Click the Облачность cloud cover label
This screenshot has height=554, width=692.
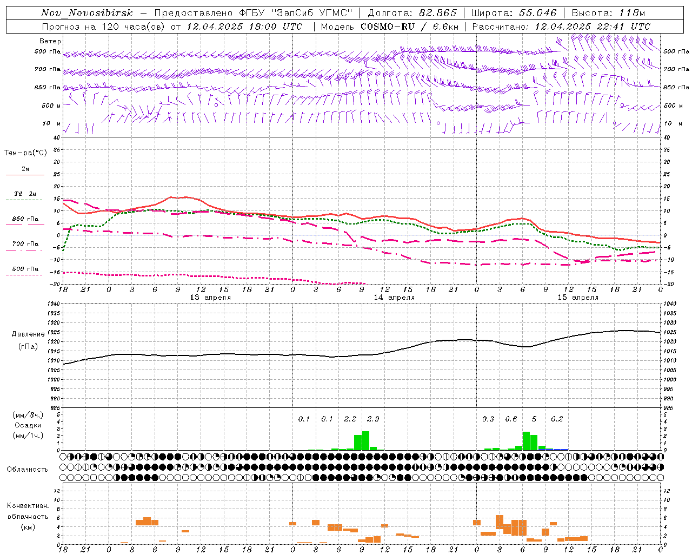(28, 470)
